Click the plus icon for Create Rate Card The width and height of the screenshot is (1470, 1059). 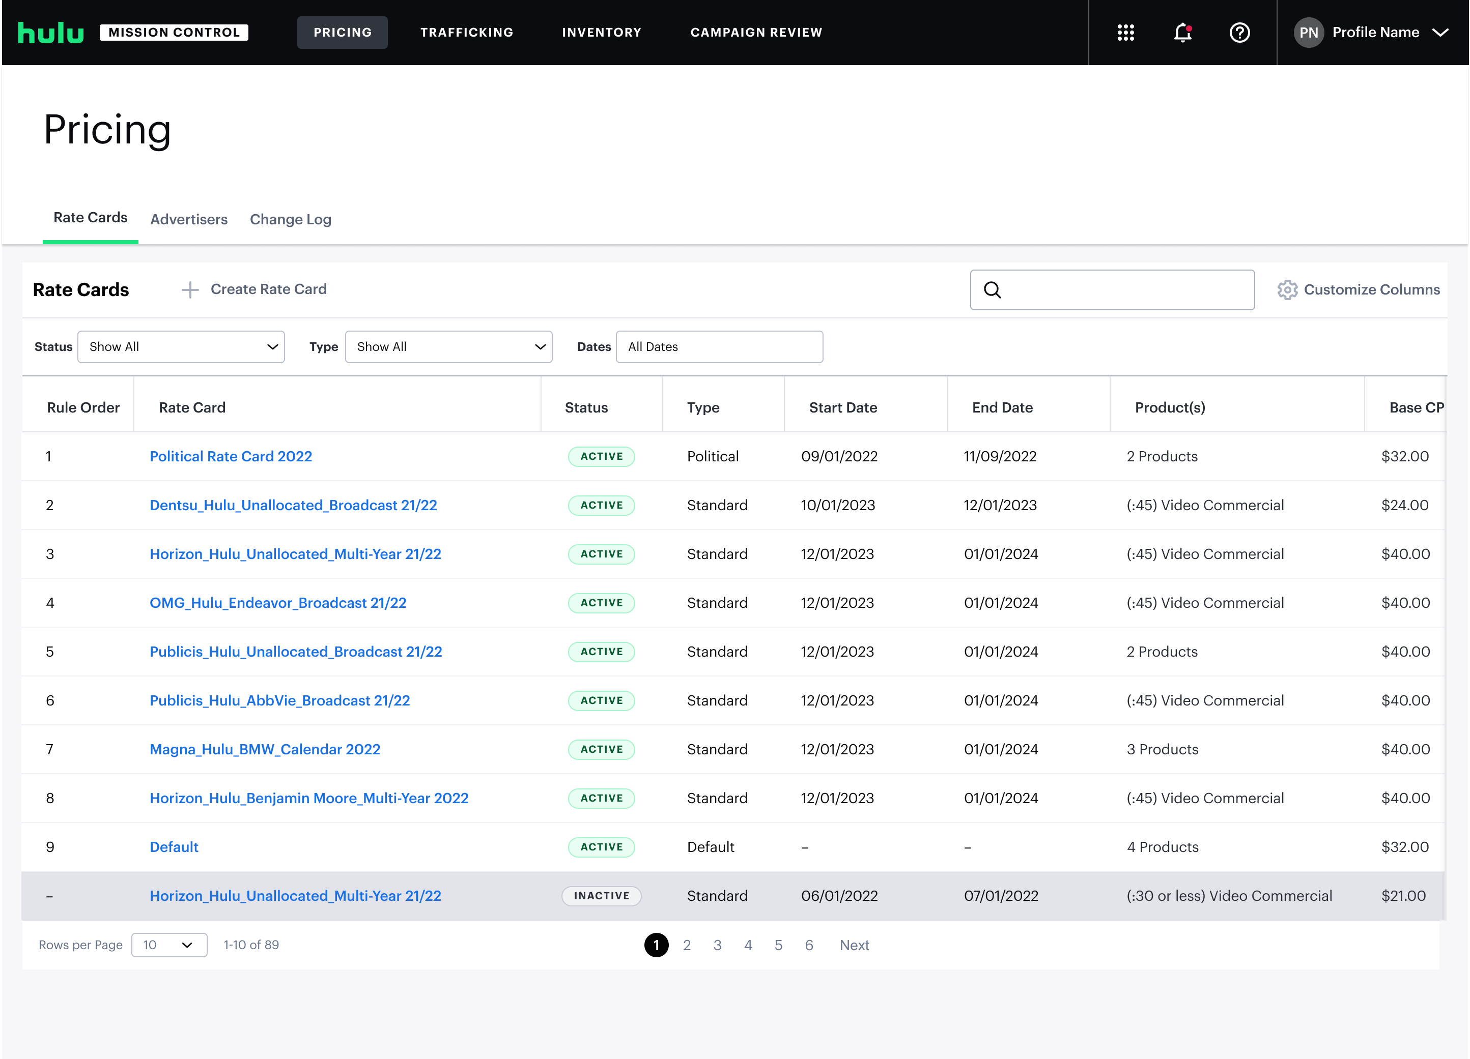coord(190,289)
